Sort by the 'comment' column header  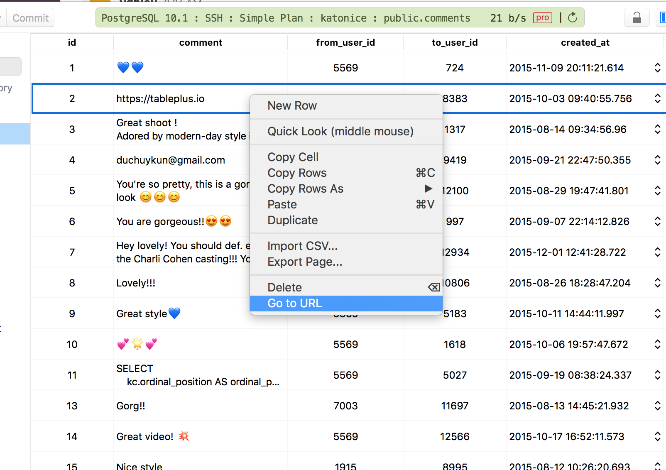point(201,42)
